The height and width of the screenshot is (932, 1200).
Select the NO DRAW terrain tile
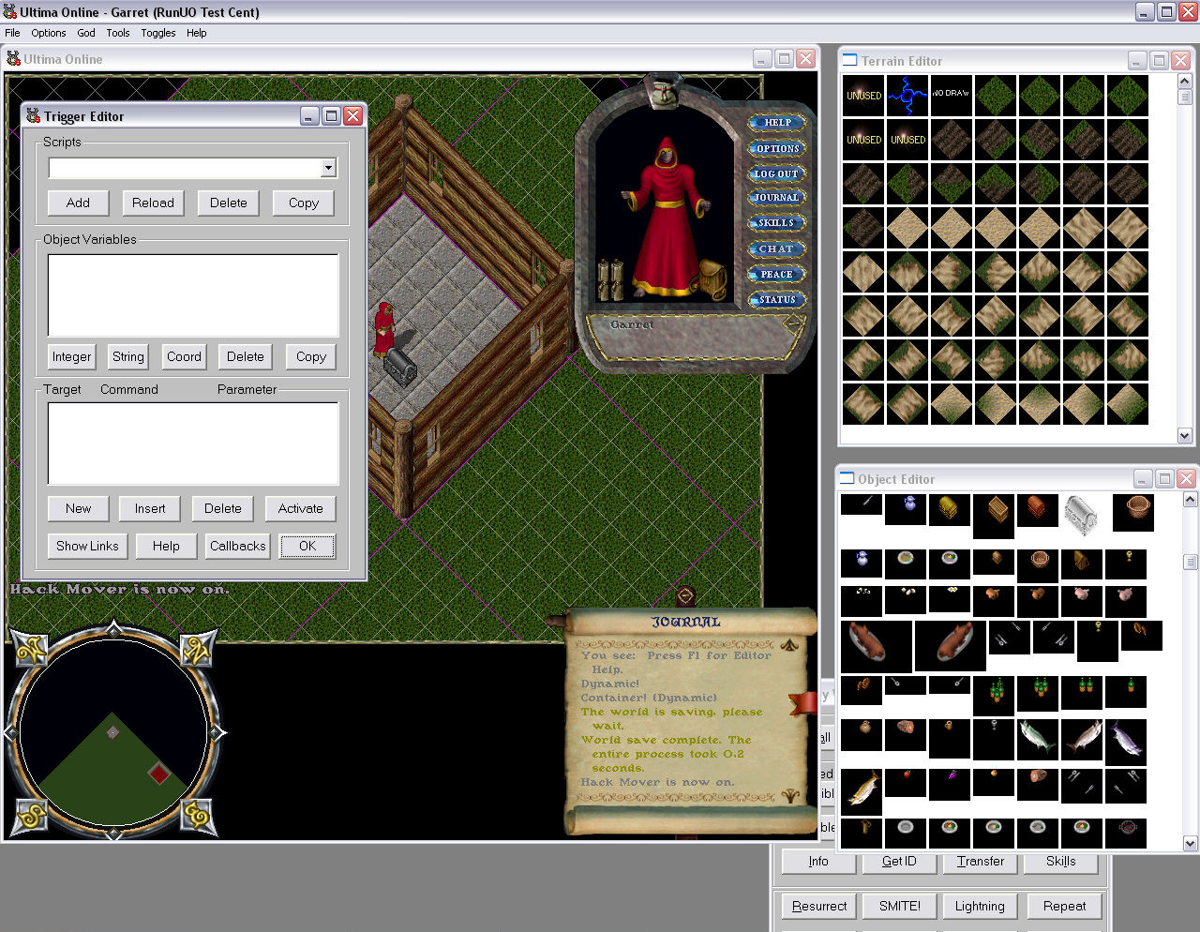pos(951,95)
